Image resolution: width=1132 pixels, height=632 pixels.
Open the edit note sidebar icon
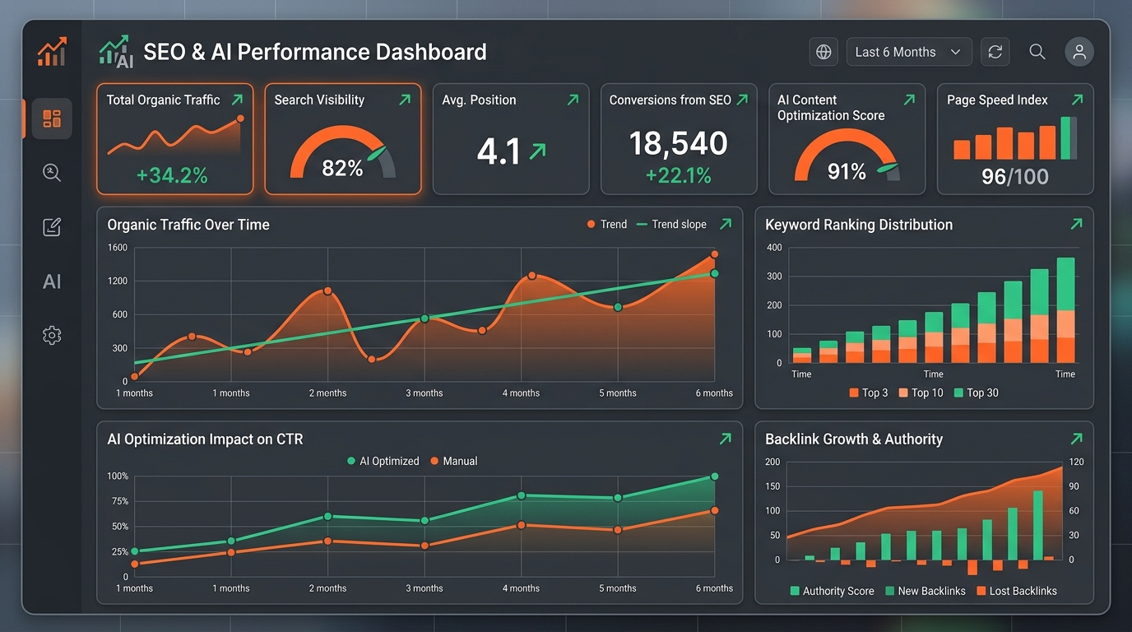pyautogui.click(x=52, y=227)
